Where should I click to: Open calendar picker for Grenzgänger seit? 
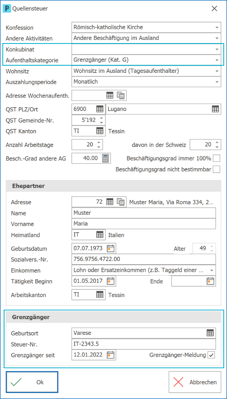pyautogui.click(x=111, y=355)
